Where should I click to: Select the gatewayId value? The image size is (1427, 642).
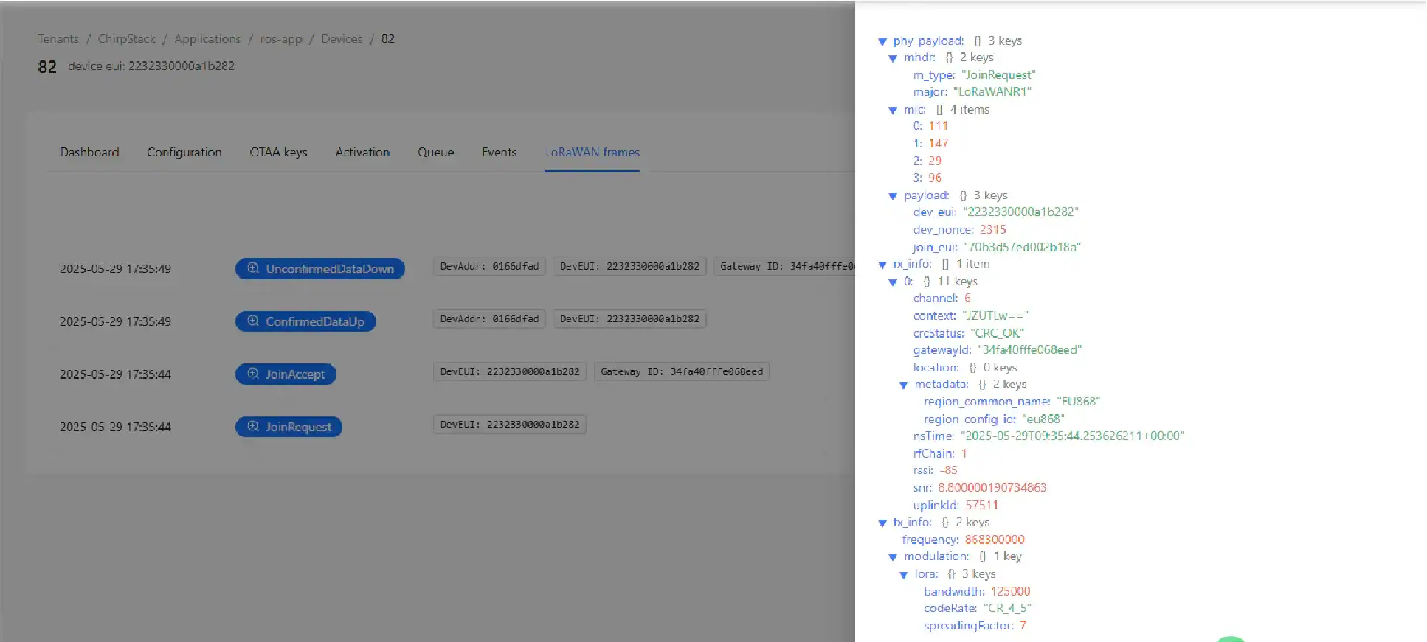tap(1029, 350)
